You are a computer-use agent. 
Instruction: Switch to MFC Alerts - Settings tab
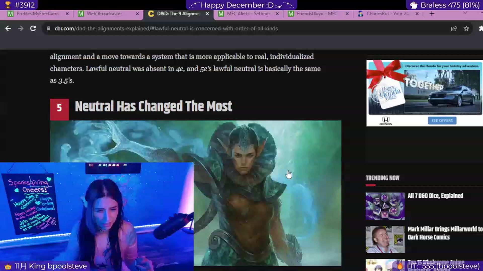[x=249, y=14]
